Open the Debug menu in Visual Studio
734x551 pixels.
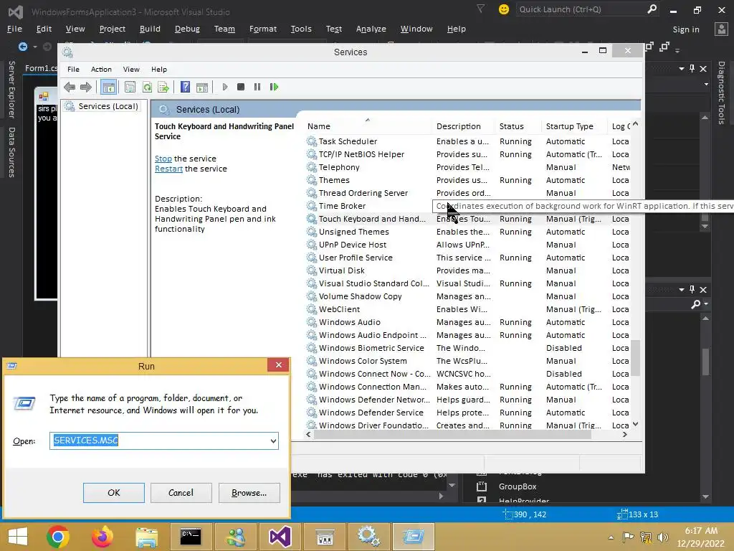(187, 29)
